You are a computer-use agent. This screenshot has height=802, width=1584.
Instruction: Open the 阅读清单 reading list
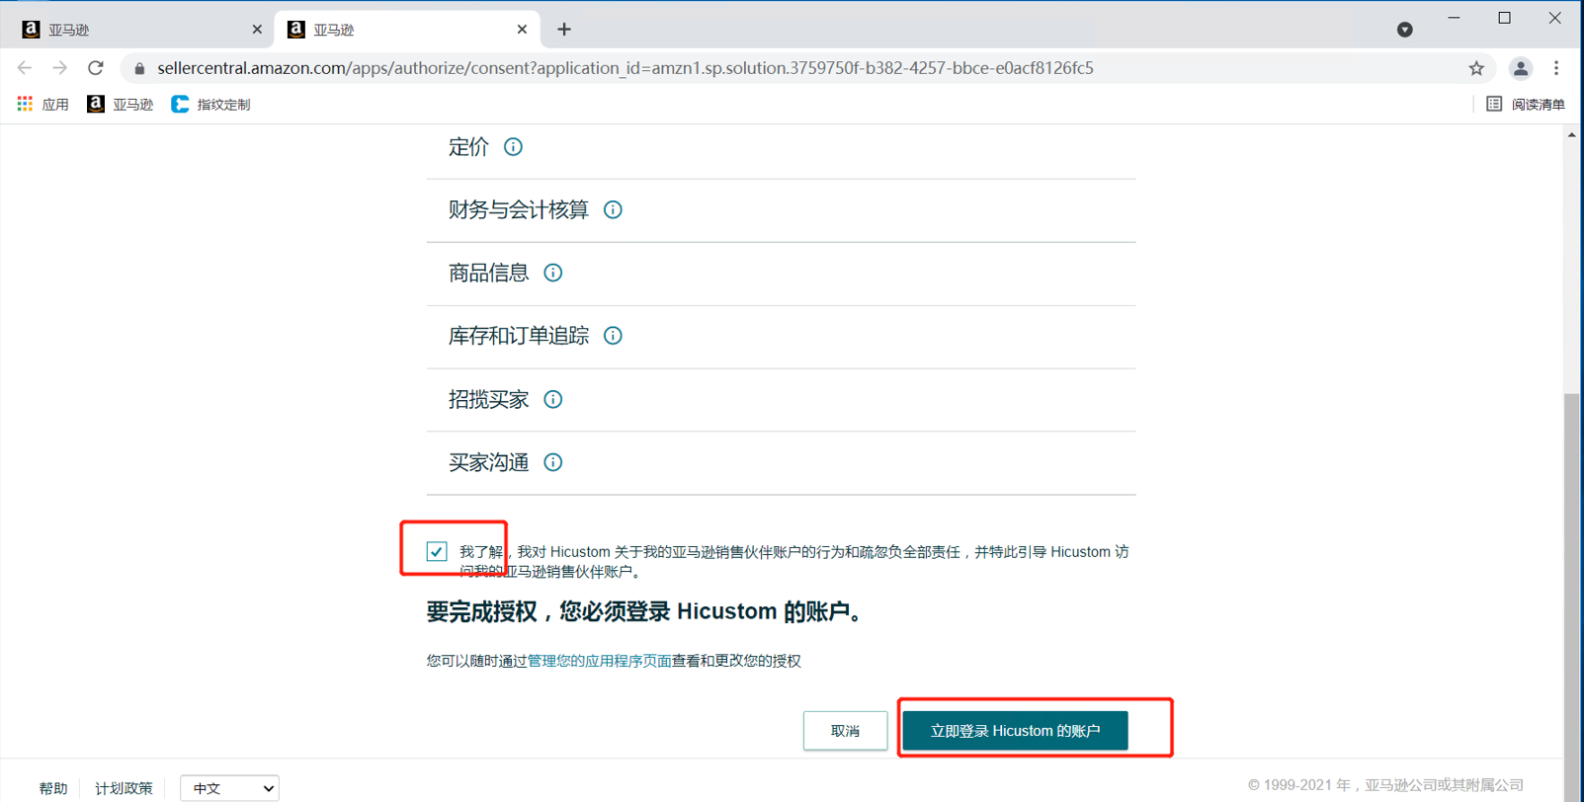pyautogui.click(x=1526, y=104)
